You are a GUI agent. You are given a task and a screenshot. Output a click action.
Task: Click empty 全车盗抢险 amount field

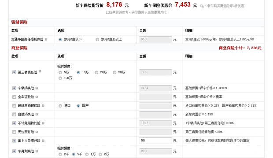(x=155, y=97)
